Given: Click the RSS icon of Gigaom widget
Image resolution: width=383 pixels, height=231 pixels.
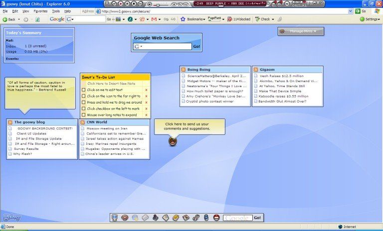Looking at the screenshot, I should point(256,70).
